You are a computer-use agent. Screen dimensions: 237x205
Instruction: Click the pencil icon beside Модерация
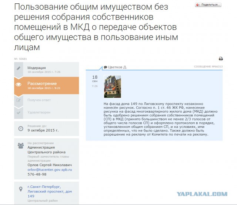[x=19, y=68]
